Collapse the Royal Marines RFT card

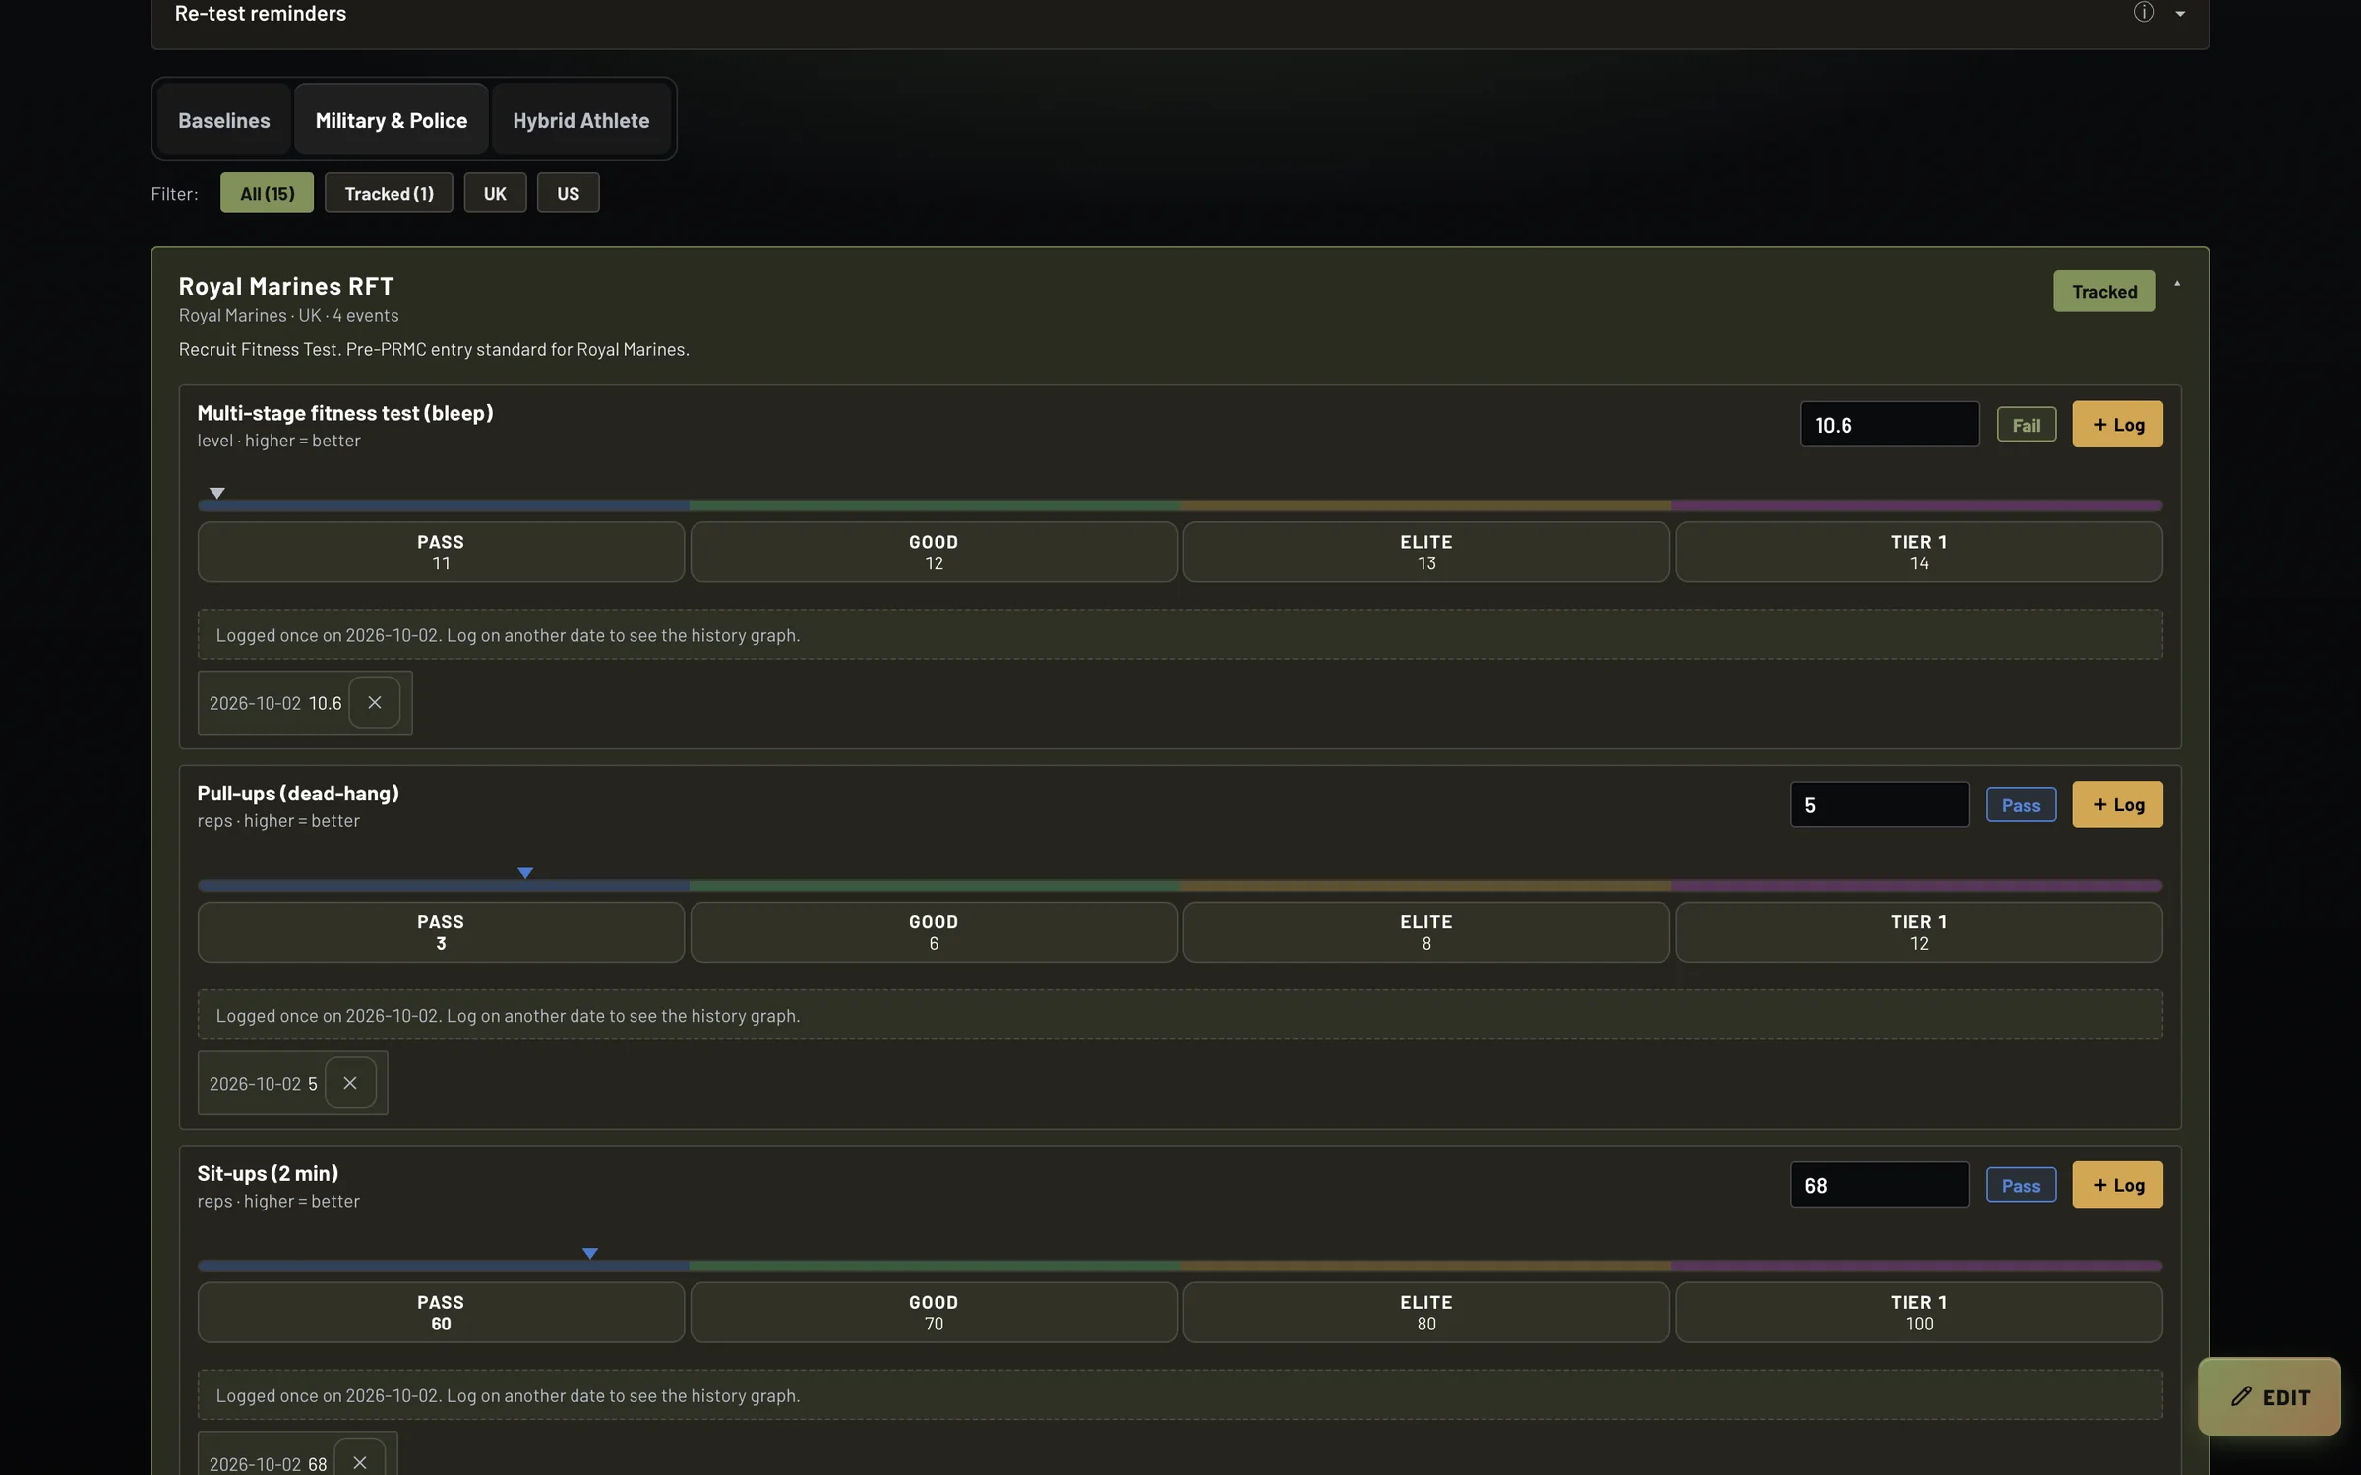[2177, 284]
